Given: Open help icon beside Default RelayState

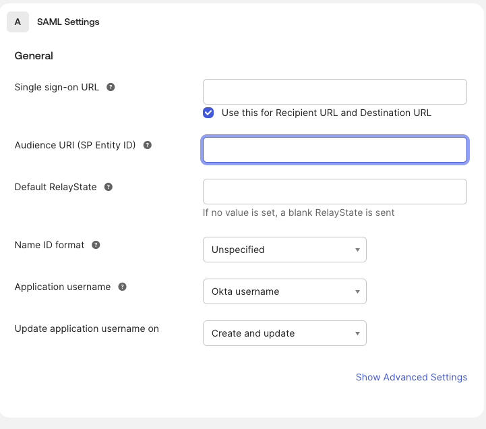Looking at the screenshot, I should 108,187.
